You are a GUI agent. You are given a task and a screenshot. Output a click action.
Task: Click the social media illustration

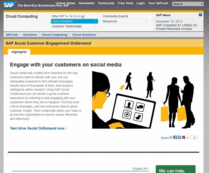pos(144,100)
